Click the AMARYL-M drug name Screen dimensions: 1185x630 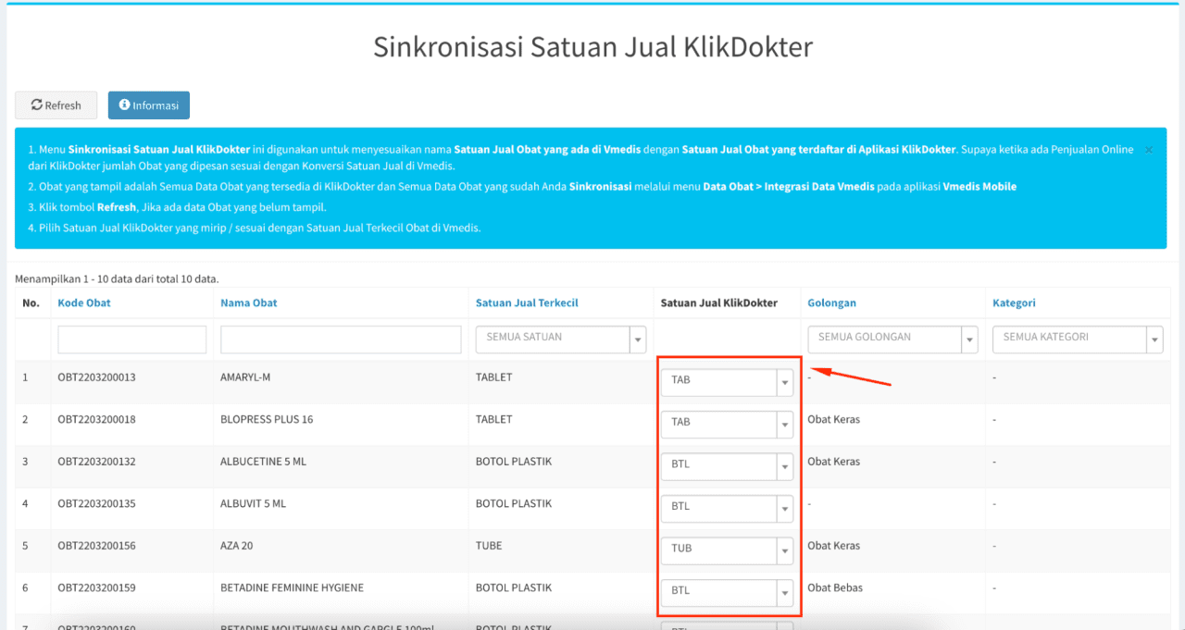[x=245, y=377]
